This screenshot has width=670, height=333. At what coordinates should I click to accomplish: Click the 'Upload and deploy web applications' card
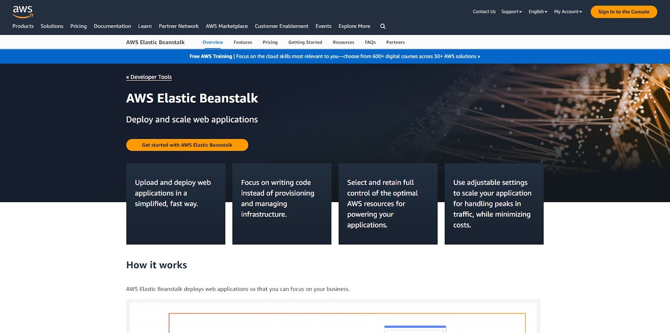(176, 204)
